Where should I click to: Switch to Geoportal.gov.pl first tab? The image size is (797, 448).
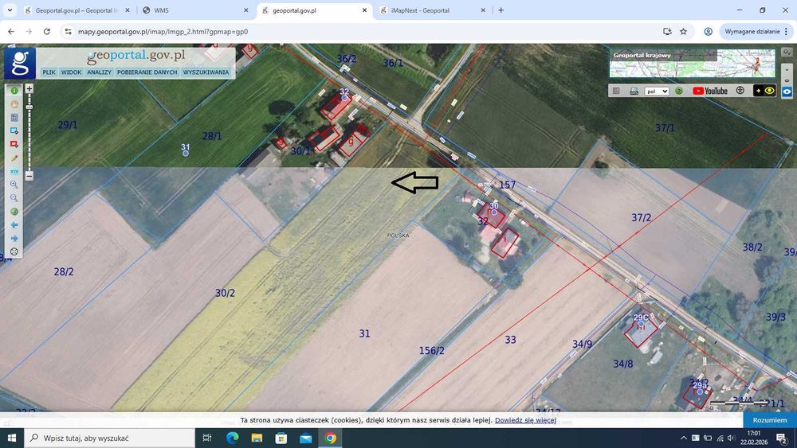[77, 10]
